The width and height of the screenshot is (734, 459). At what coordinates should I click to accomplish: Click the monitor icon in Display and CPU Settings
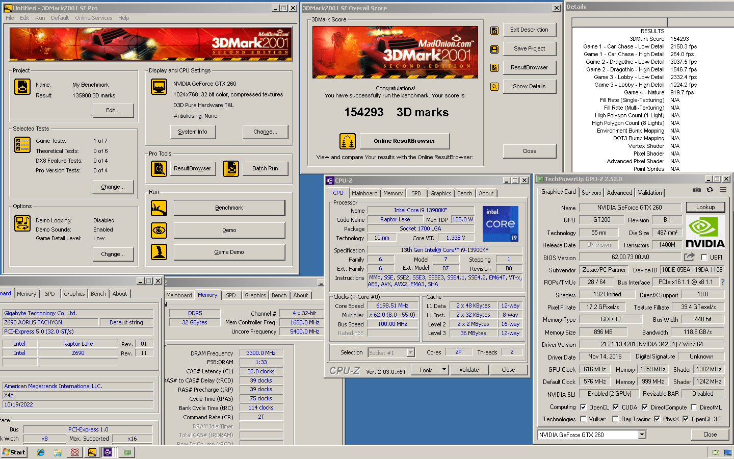(x=159, y=87)
